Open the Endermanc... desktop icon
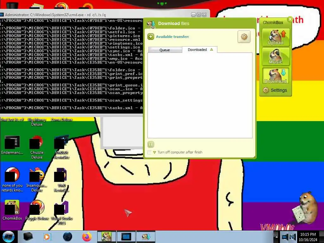 point(12,144)
